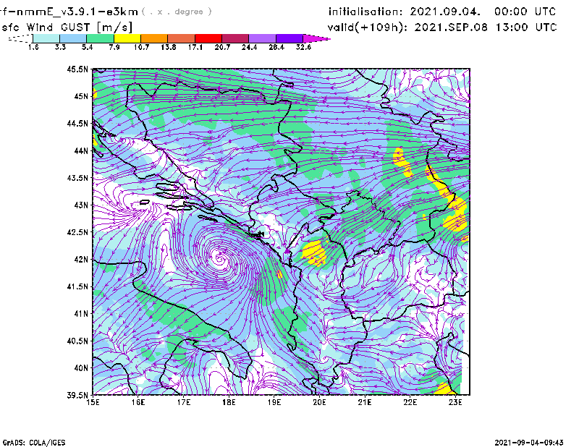This screenshot has height=447, width=579.
Task: Click the '21E' longitude label
Action: 365,402
